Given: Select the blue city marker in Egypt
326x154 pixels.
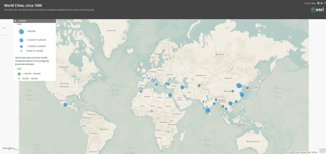Looking at the screenshot, I should click(170, 95).
